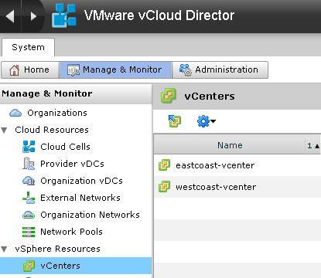Collapse the vSphere Resources tree section
Viewport: 321px width, 278px height.
(4, 249)
